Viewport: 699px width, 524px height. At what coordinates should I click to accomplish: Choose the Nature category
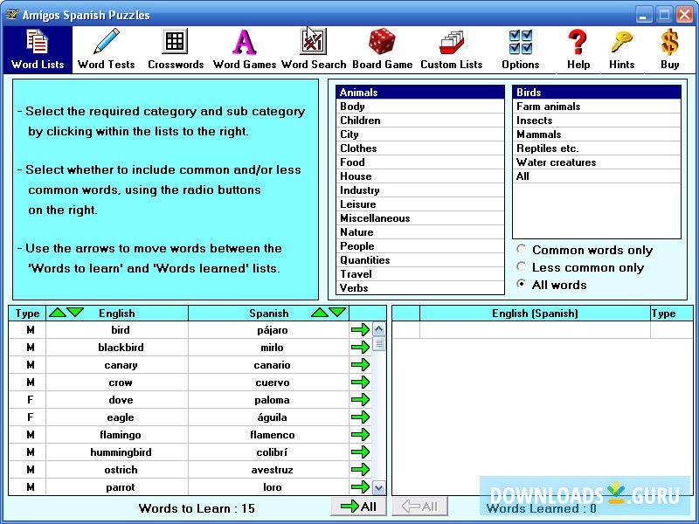[x=419, y=232]
